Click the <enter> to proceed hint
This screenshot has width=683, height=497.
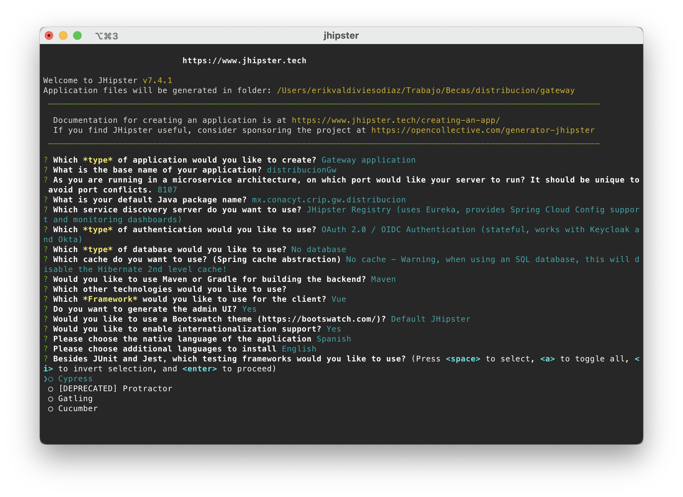pos(200,369)
